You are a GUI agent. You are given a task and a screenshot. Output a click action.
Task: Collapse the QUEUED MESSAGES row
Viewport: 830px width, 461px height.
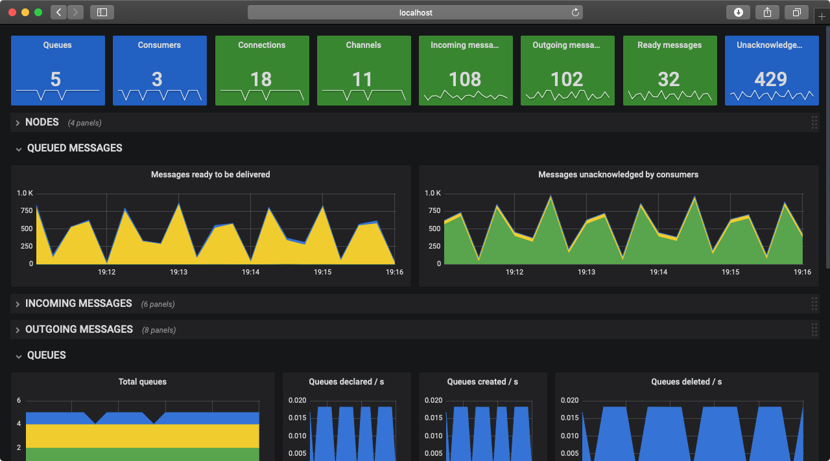point(74,148)
